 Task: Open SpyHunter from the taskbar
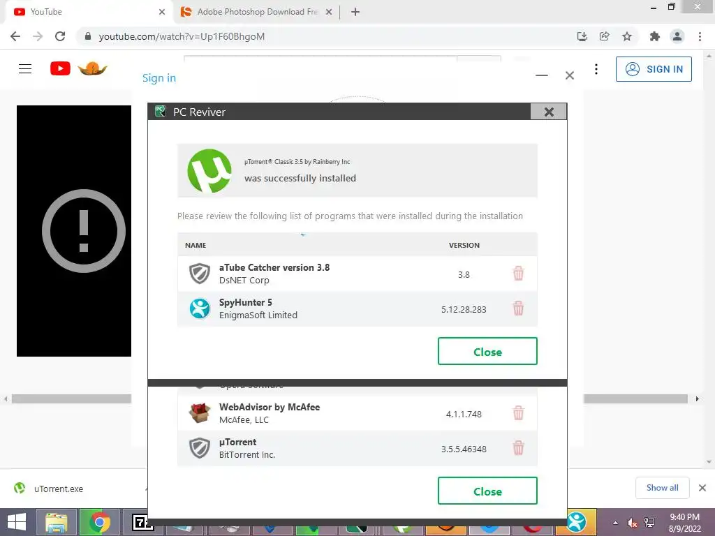click(x=577, y=522)
